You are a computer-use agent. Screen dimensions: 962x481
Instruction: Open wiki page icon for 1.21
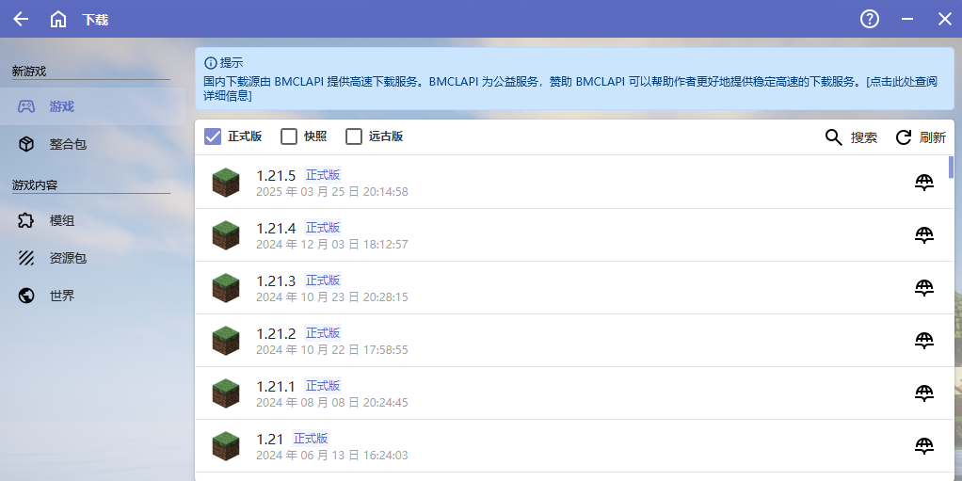coord(924,446)
